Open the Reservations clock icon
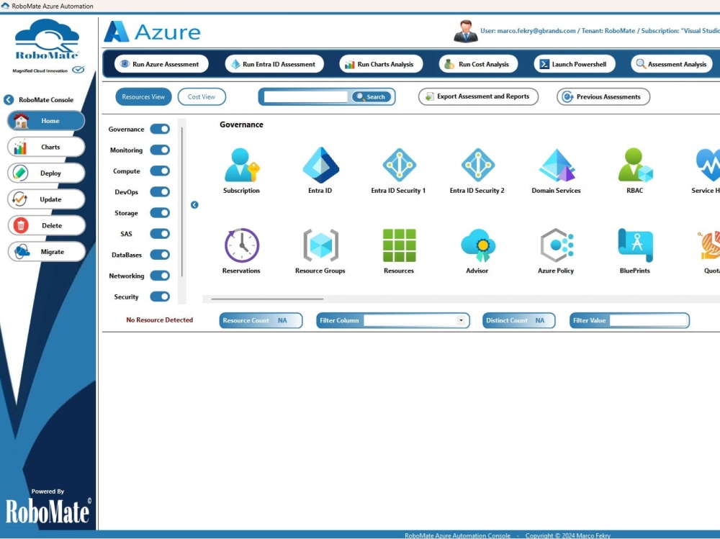 [241, 245]
